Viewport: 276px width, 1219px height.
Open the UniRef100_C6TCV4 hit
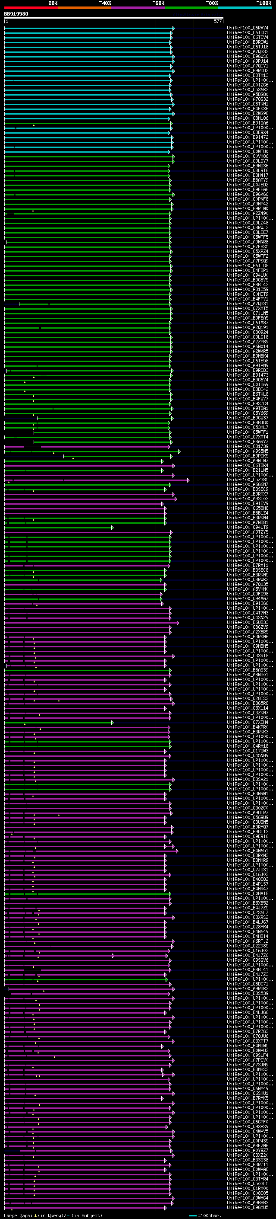pos(247,37)
